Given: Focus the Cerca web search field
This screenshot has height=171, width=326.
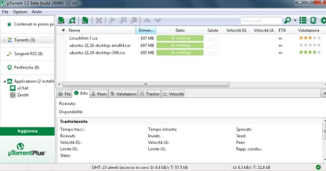Looking at the screenshot, I should pyautogui.click(x=261, y=21).
